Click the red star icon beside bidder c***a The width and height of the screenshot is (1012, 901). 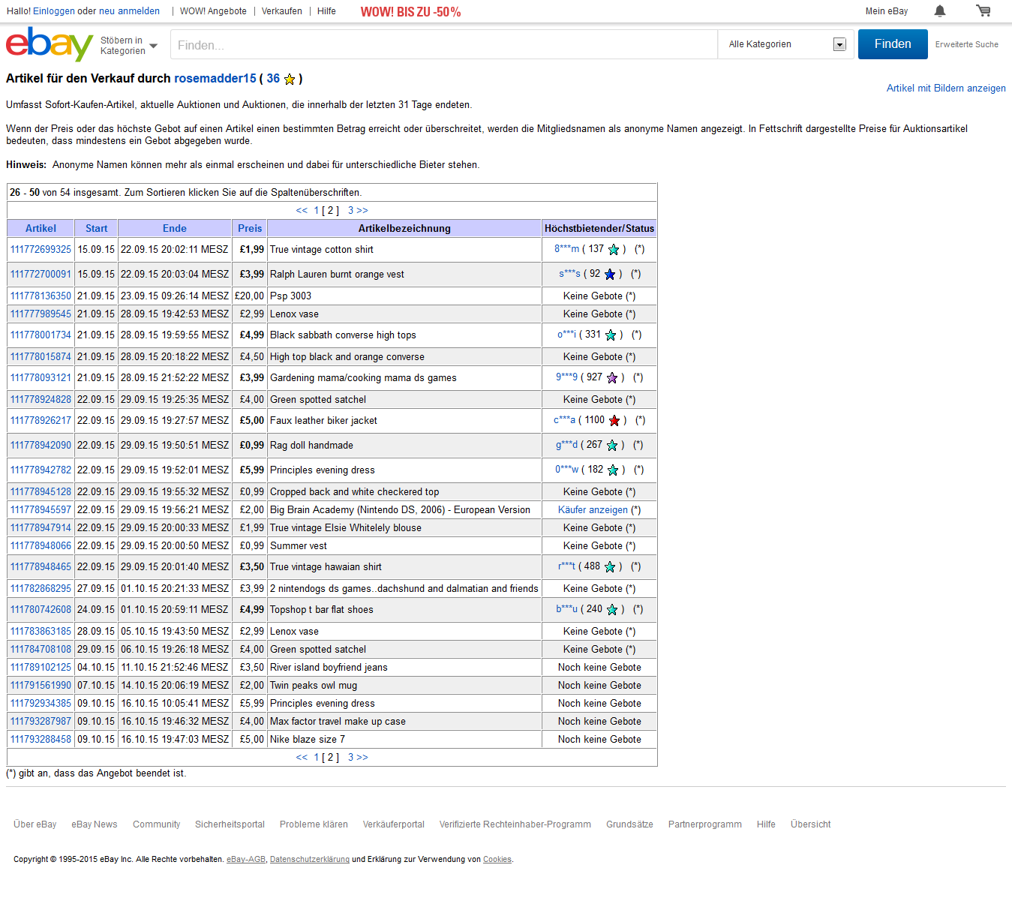click(x=614, y=420)
